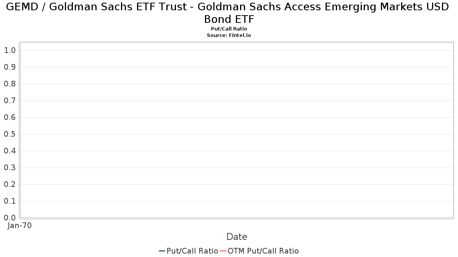Click the 0.8 y-axis tick label

click(10, 84)
